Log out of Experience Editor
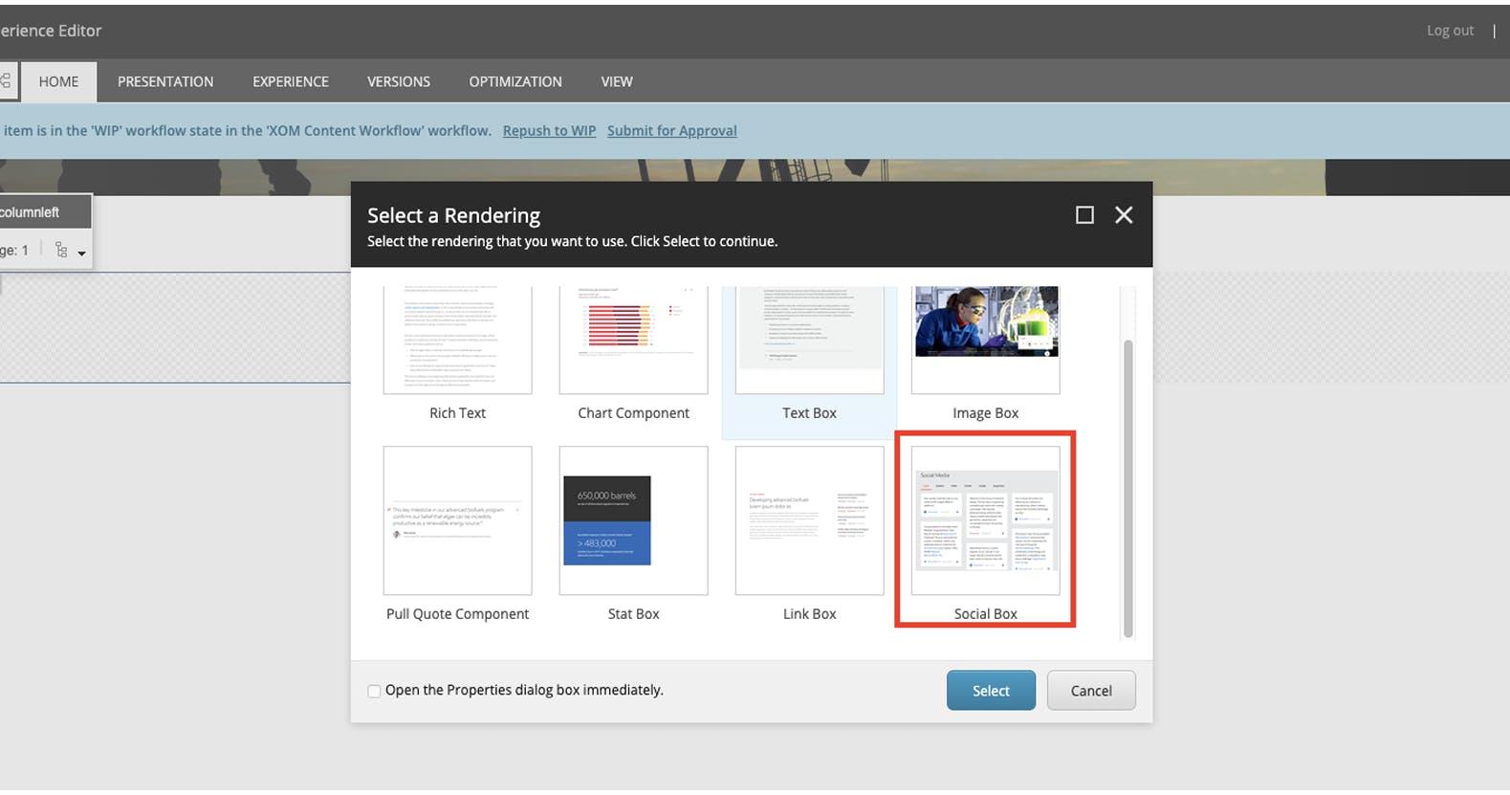Image resolution: width=1510 pixels, height=795 pixels. 1450,31
